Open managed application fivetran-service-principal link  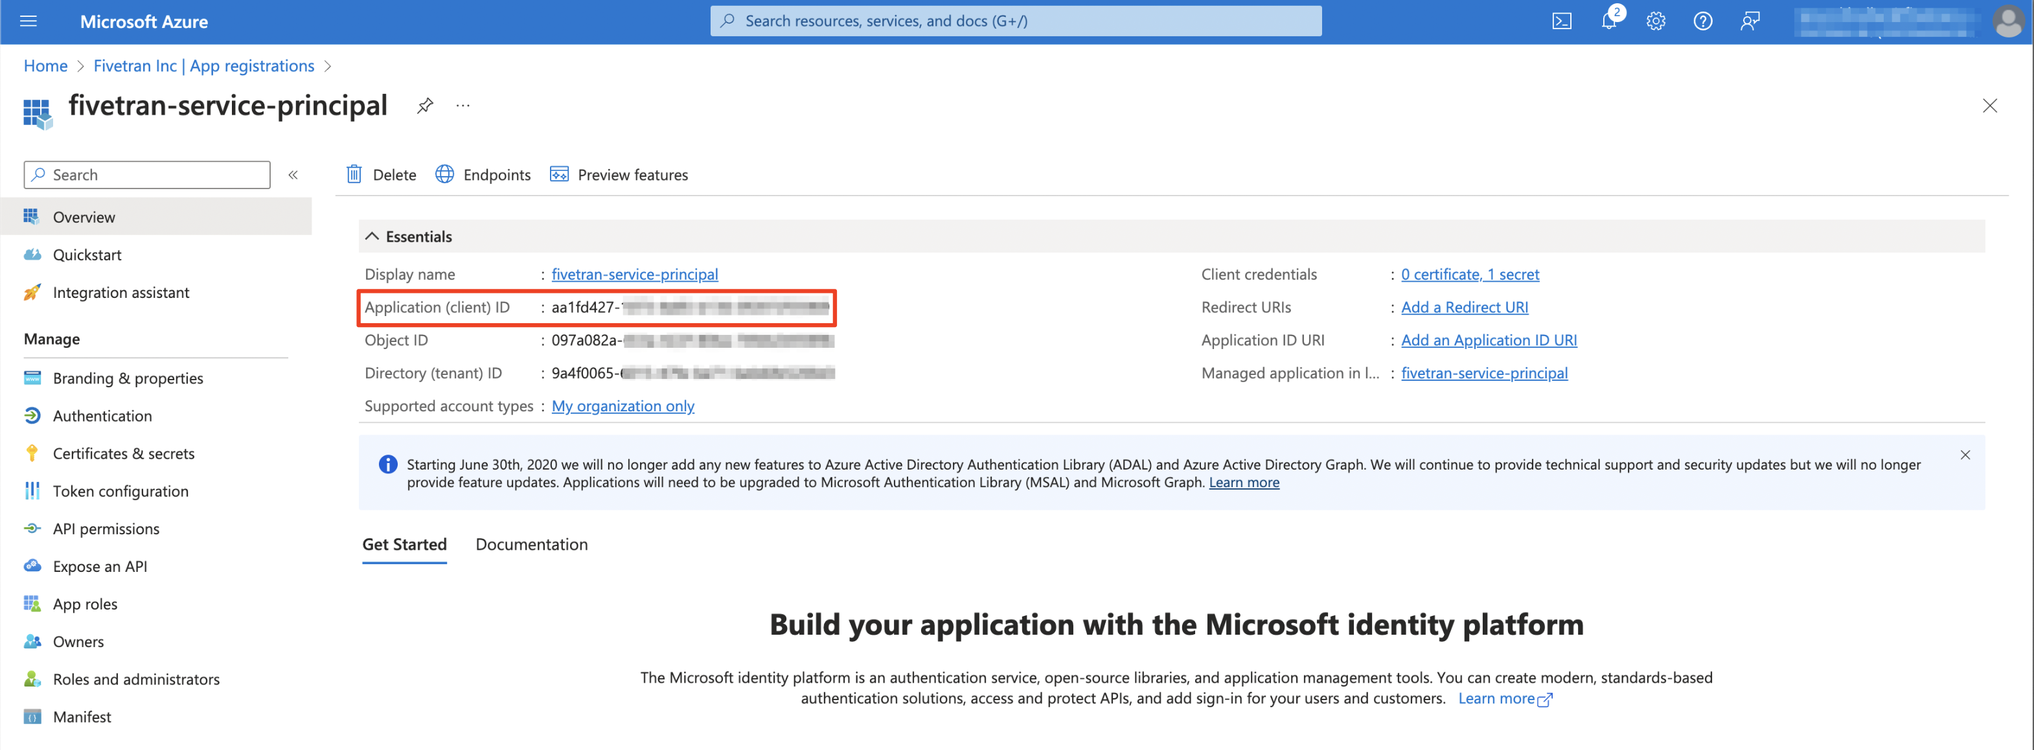click(1483, 374)
